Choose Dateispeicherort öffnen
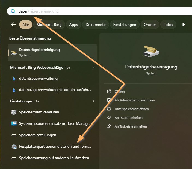The width and height of the screenshot is (192, 169). (x=132, y=109)
